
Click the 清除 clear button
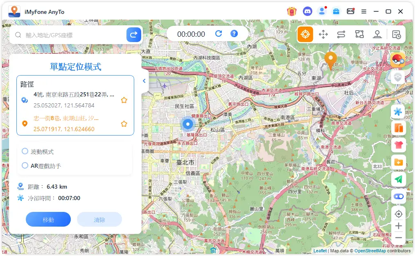click(99, 219)
